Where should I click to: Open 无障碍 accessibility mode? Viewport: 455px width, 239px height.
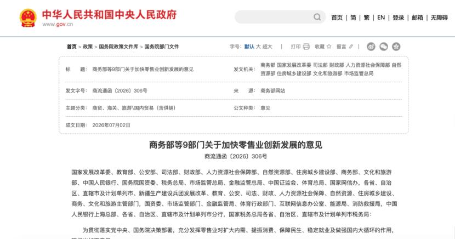click(x=439, y=18)
